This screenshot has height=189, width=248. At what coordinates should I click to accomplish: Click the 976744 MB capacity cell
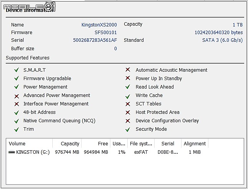click(x=67, y=152)
